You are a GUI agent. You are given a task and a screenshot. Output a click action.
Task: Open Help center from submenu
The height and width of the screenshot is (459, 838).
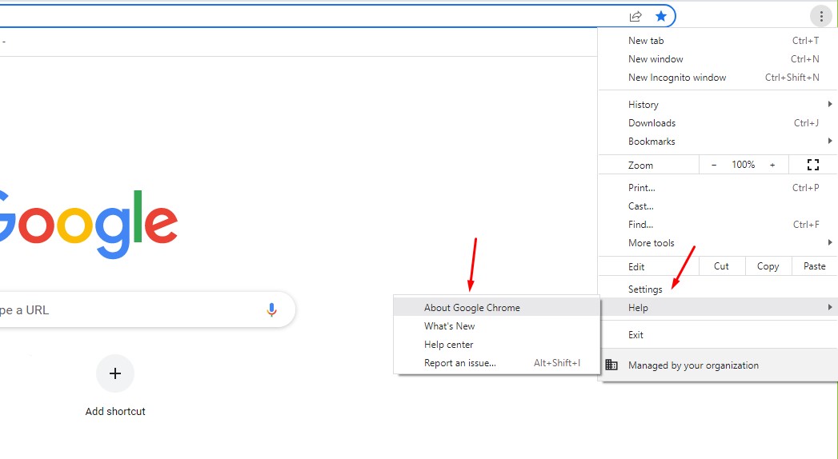[496, 344]
